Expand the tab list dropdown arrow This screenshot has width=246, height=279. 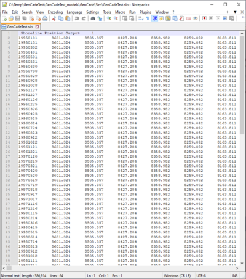pyautogui.click(x=235, y=12)
